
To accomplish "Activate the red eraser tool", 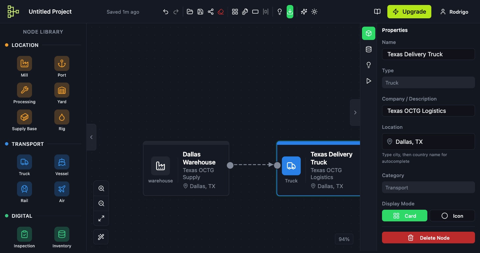I will 221,11.
